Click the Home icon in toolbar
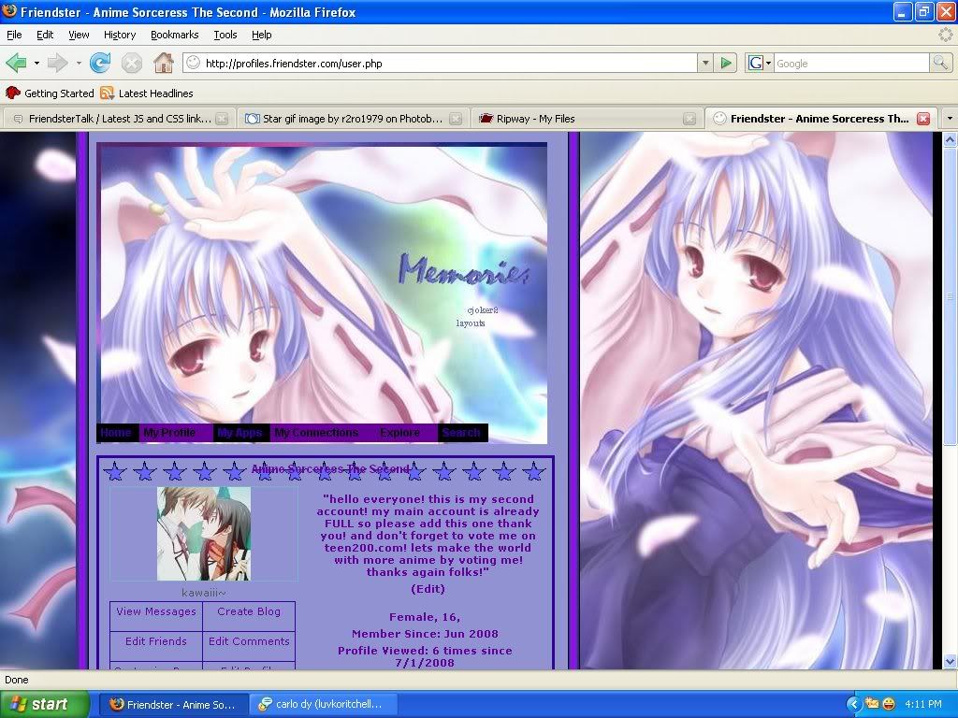Image resolution: width=958 pixels, height=718 pixels. (x=163, y=64)
